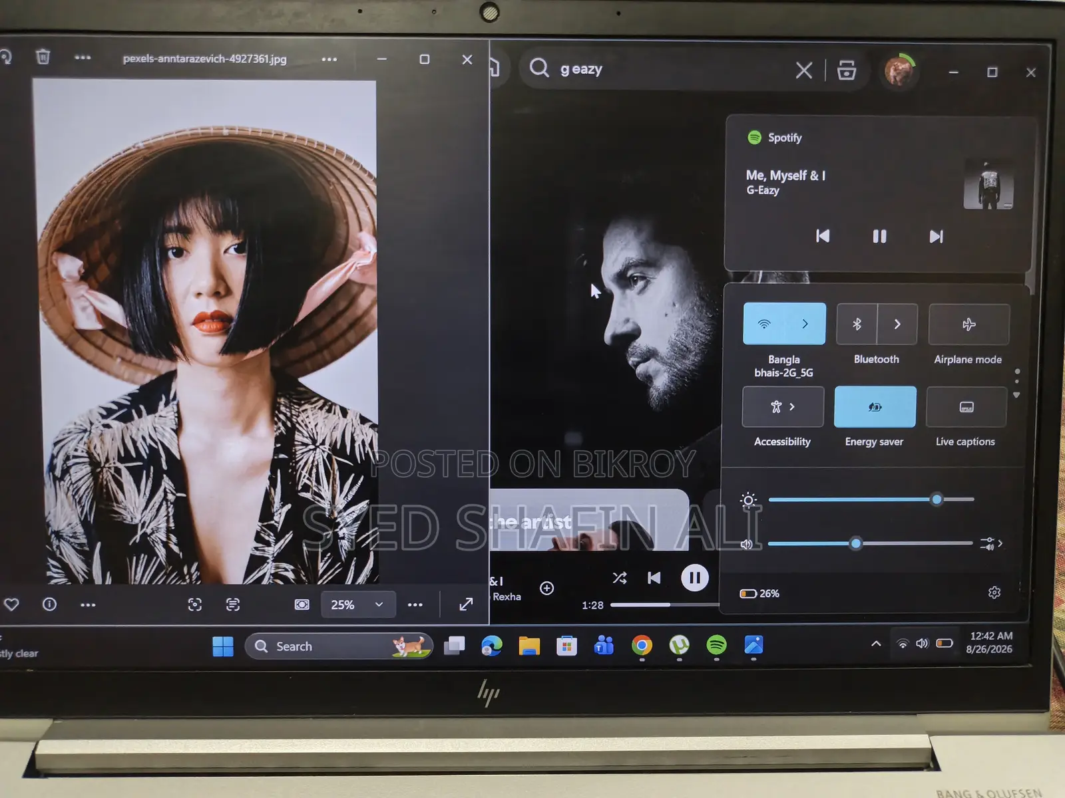Viewport: 1065px width, 798px height.
Task: Skip to next track in media flyout
Action: point(936,236)
